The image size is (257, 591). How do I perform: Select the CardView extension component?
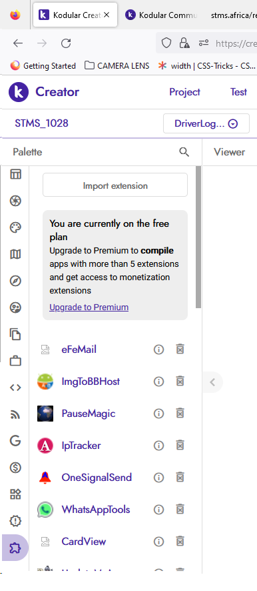click(84, 542)
